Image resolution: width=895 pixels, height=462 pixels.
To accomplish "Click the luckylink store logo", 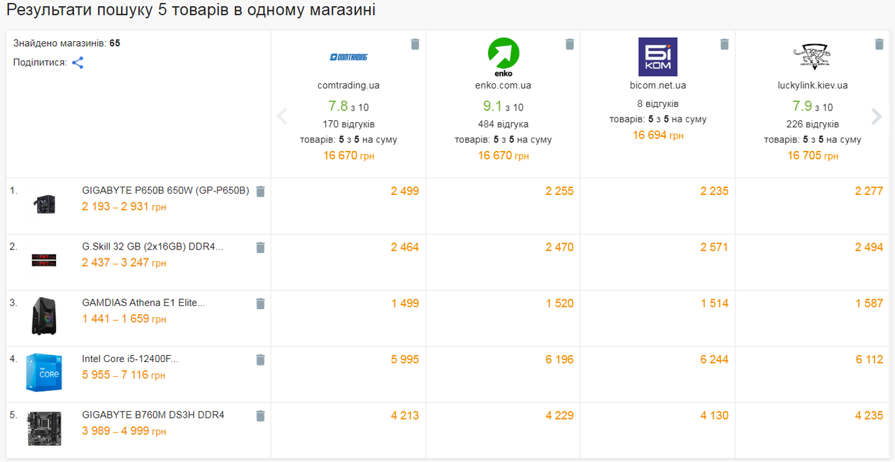I will (812, 57).
